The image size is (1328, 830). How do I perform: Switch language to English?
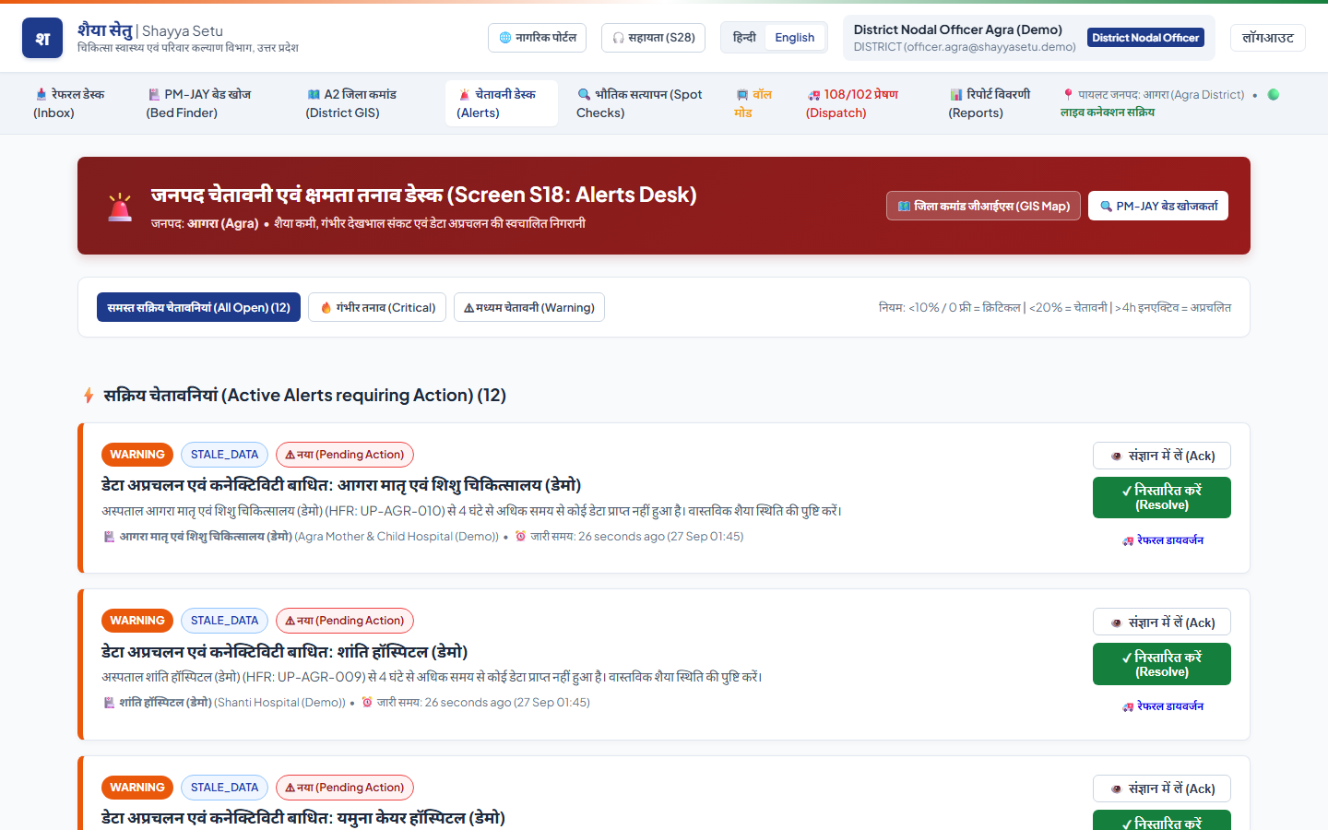795,38
